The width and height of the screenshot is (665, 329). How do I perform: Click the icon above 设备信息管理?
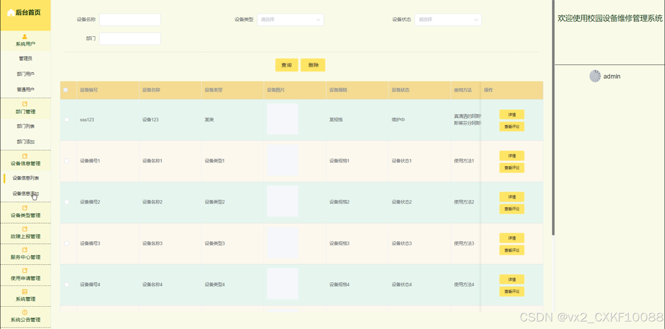[x=25, y=156]
